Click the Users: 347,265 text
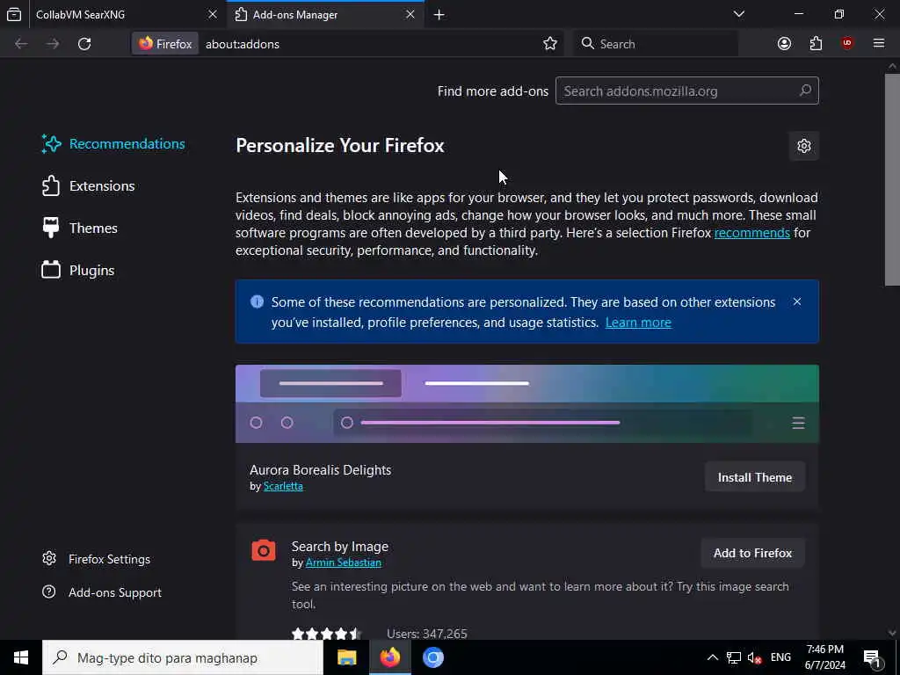The width and height of the screenshot is (900, 675). [x=427, y=634]
